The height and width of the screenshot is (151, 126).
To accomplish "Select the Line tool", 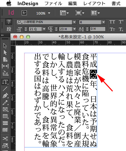I will point(5,89).
